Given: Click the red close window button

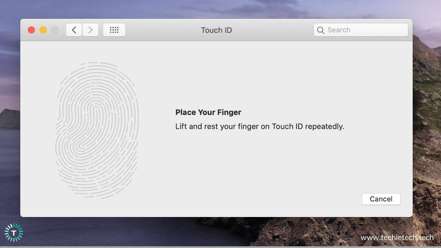Looking at the screenshot, I should 31,30.
